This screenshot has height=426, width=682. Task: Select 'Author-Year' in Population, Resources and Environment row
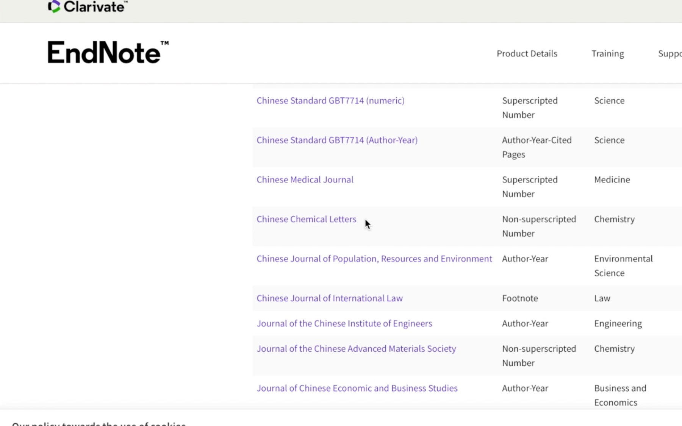[525, 259]
